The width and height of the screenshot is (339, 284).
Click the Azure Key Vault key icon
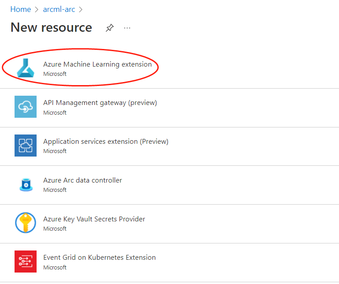(26, 223)
